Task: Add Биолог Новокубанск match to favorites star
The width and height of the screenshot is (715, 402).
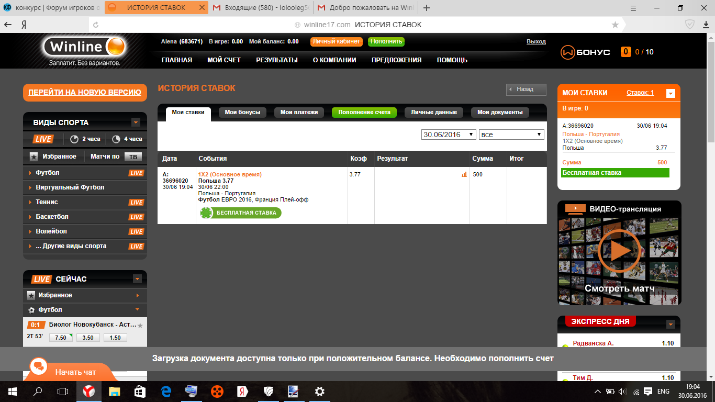Action: pos(140,325)
